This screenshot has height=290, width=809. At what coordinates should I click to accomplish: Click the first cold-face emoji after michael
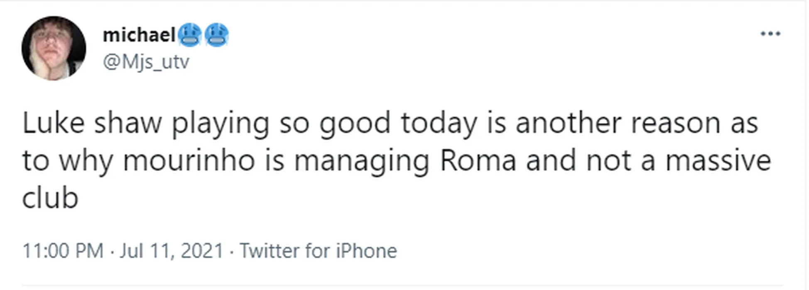pyautogui.click(x=190, y=35)
